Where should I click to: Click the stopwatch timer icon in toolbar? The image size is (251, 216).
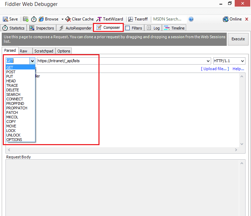(x=34, y=19)
